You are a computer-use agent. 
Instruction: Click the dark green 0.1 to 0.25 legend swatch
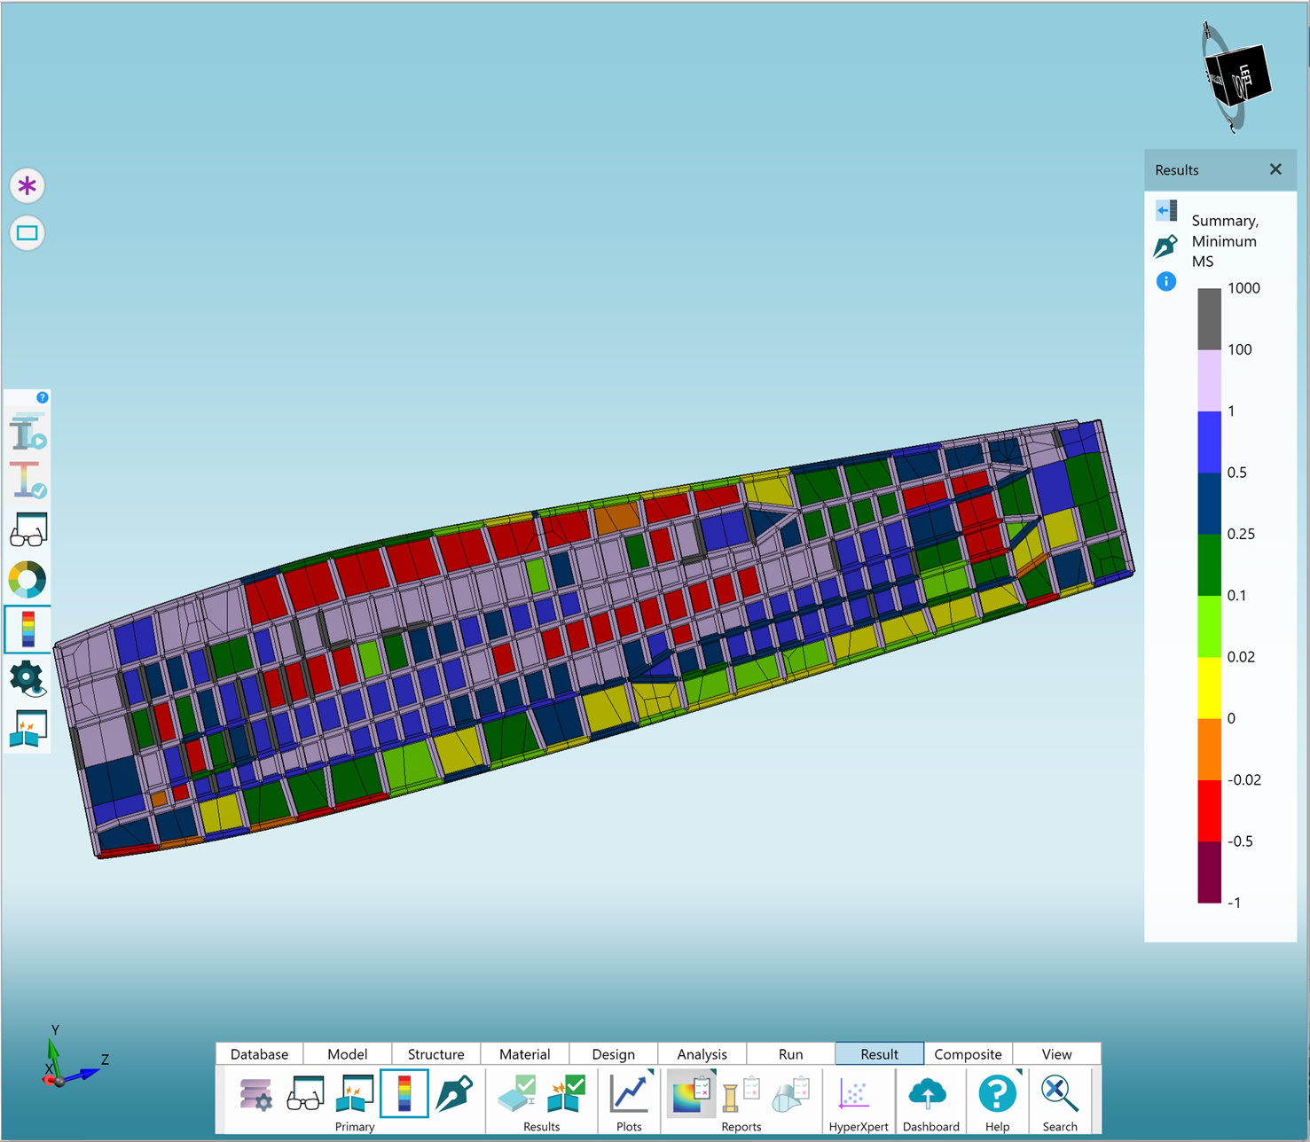[x=1209, y=564]
